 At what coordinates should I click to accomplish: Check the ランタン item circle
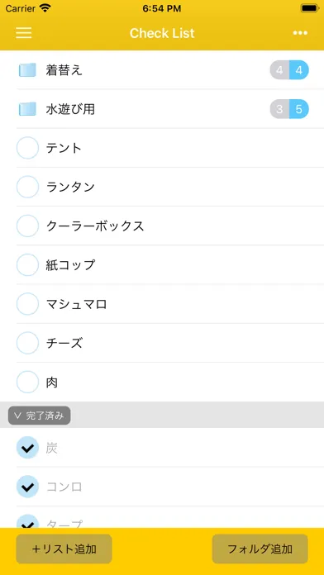tap(27, 187)
